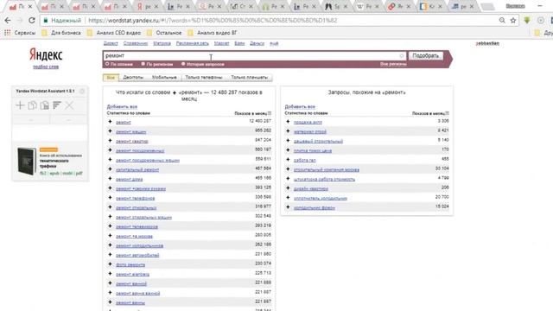Open 'Директ' top navigation link
The width and height of the screenshot is (553, 311).
111,43
